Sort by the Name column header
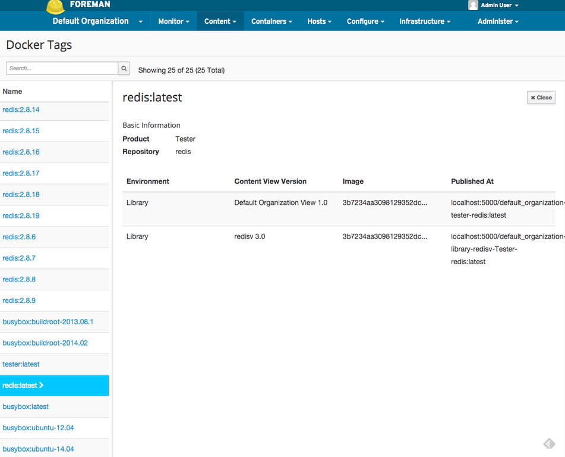 (12, 92)
